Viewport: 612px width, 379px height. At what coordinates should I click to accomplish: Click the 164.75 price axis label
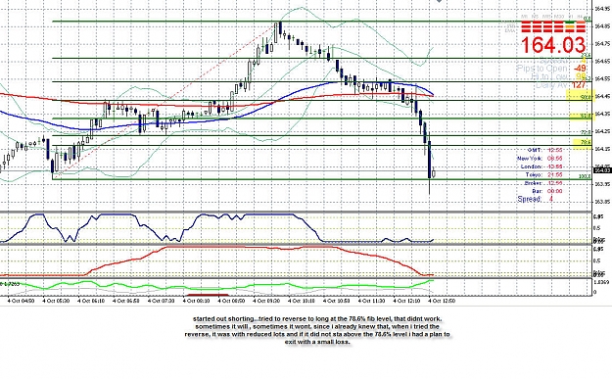click(x=602, y=44)
